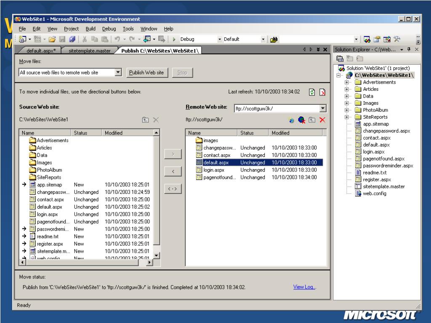This screenshot has width=431, height=323.
Task: Start debugging with the green play icon
Action: tap(174, 39)
